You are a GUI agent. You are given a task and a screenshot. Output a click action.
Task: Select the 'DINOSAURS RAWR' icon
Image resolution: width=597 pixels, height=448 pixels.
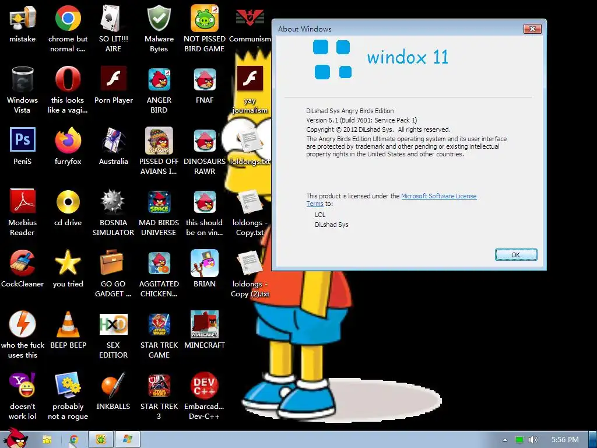205,140
